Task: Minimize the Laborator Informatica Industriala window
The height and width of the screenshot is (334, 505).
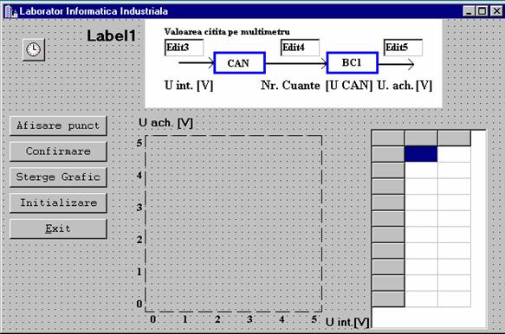Action: [x=469, y=11]
